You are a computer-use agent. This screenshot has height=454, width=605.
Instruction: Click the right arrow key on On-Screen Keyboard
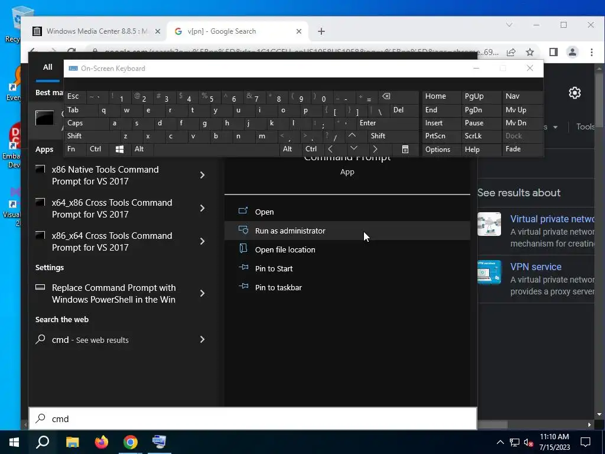point(375,150)
